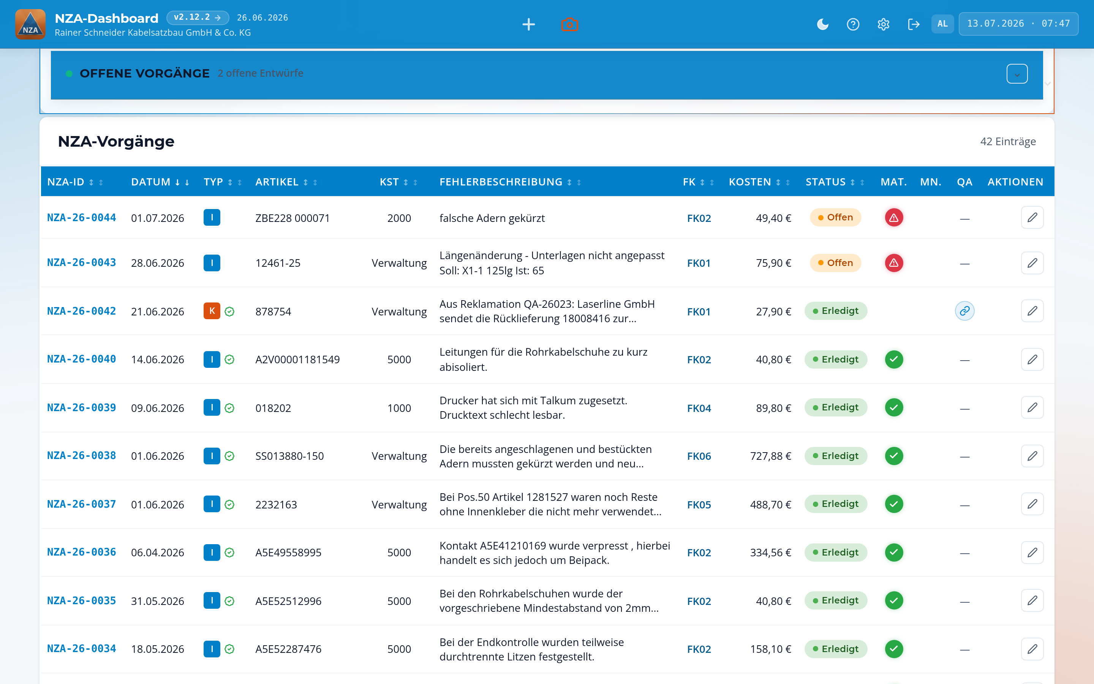Open entry NZA-26-0042
Screen dimensions: 1094x684
point(81,311)
